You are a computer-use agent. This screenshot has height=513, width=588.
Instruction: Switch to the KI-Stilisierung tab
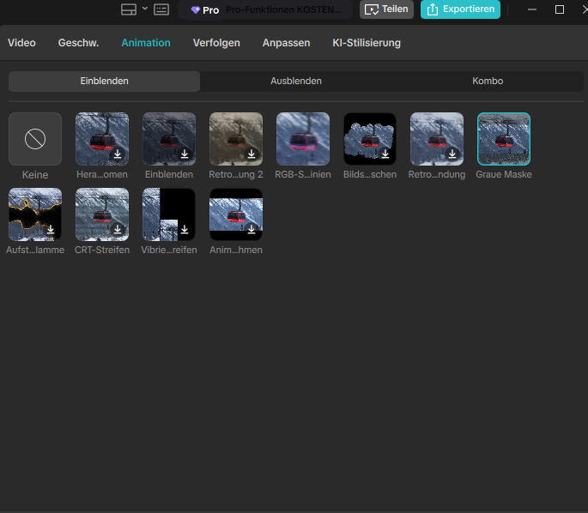(366, 42)
